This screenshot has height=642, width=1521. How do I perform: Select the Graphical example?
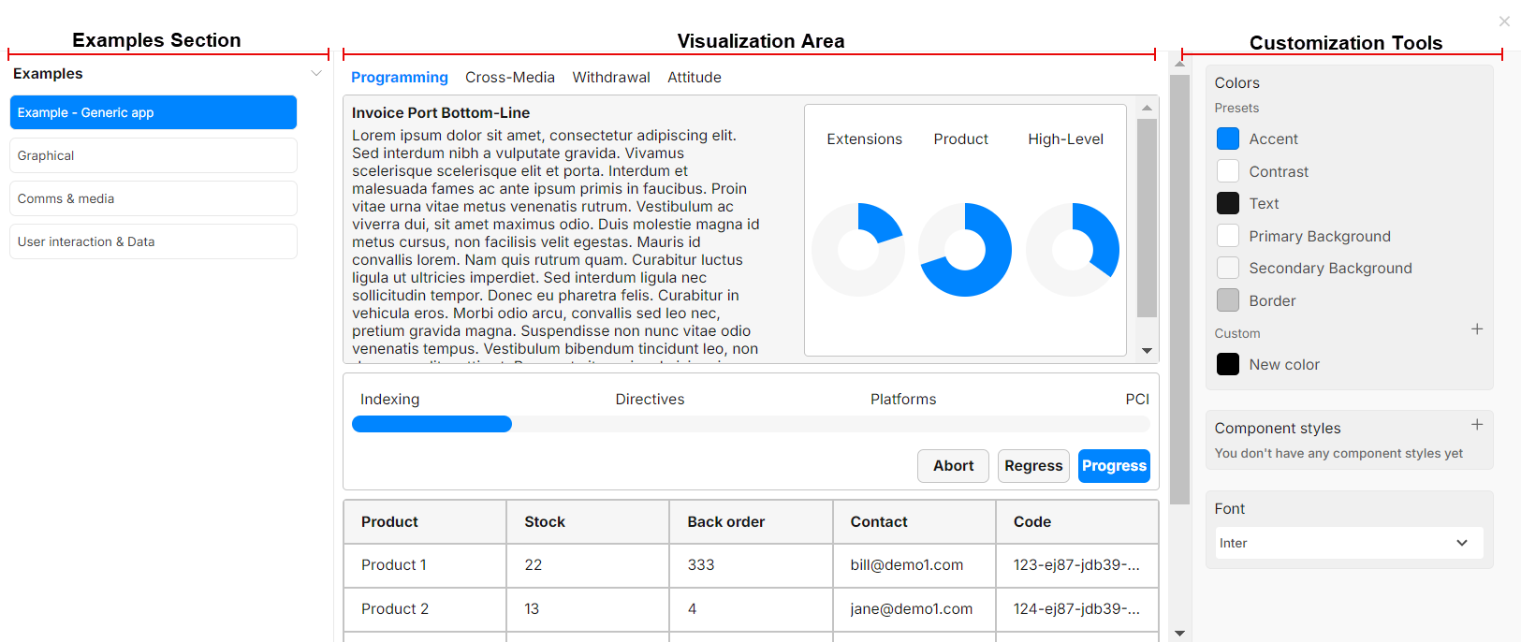154,155
